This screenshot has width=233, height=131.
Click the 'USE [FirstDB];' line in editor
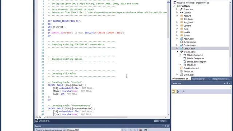coord(57,27)
